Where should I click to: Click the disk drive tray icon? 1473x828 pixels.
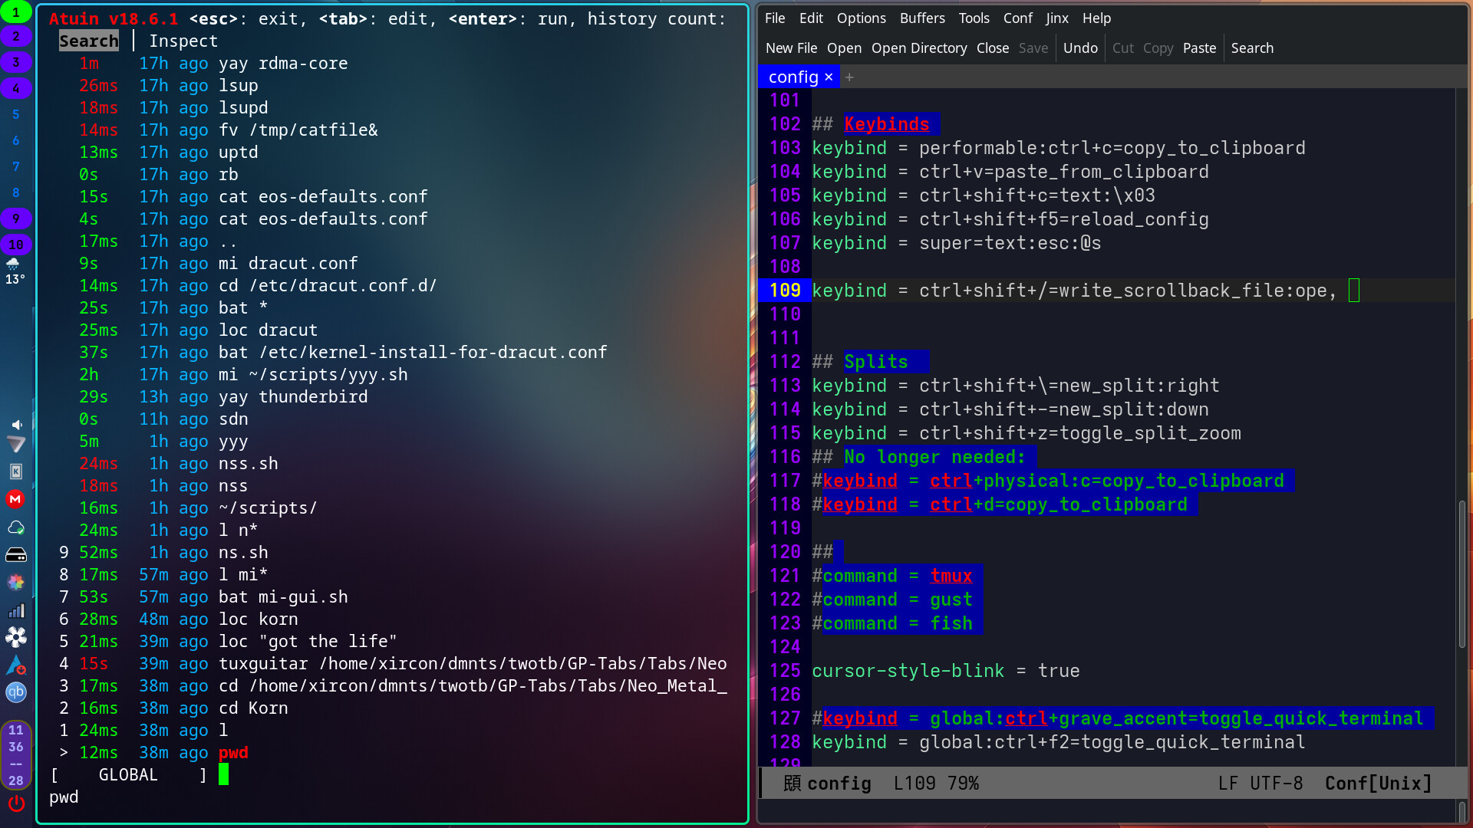pyautogui.click(x=16, y=555)
